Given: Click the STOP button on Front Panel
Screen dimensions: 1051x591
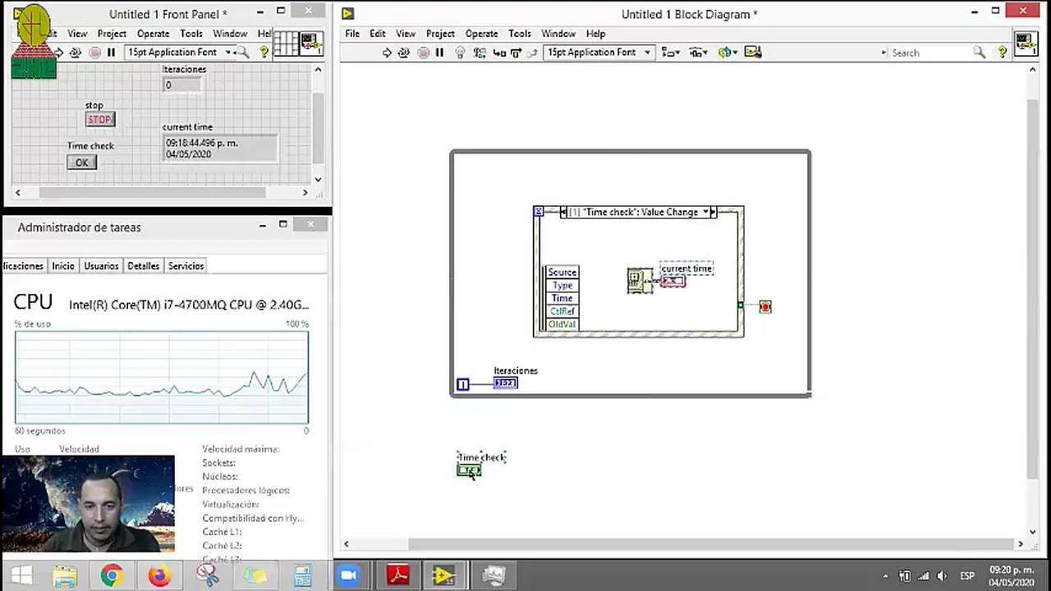Looking at the screenshot, I should pyautogui.click(x=99, y=120).
